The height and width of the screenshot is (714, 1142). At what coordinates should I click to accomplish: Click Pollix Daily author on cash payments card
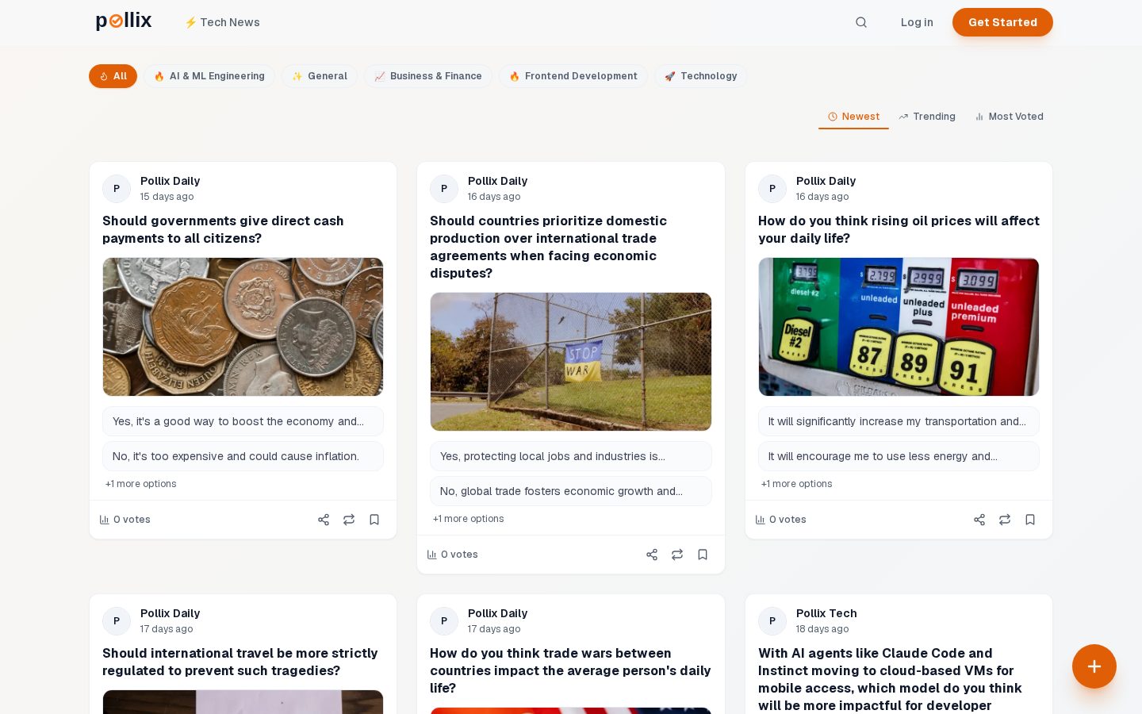(170, 181)
